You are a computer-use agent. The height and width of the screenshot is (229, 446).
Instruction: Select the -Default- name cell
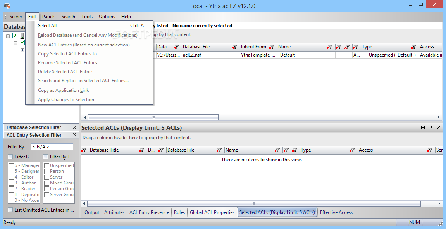(306, 55)
